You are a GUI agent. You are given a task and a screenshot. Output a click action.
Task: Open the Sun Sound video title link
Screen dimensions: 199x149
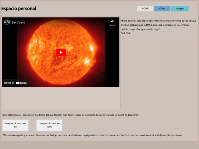click(18, 22)
